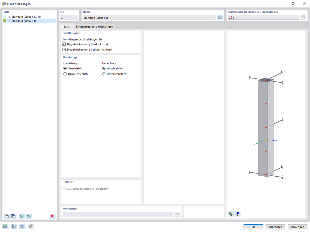The image size is (310, 232).
Task: Confirm with the OK button
Action: (x=253, y=227)
